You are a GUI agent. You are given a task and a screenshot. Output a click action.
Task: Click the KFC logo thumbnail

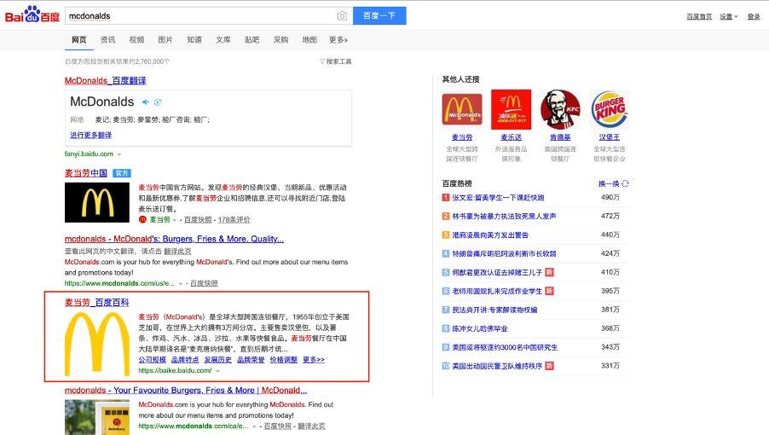click(560, 109)
